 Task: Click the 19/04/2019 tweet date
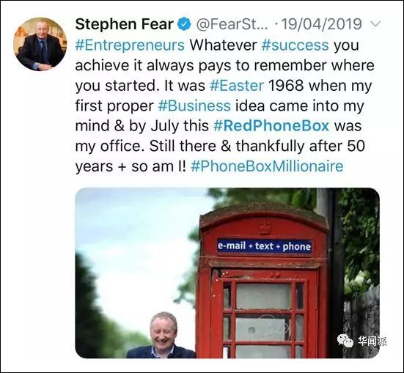(322, 24)
